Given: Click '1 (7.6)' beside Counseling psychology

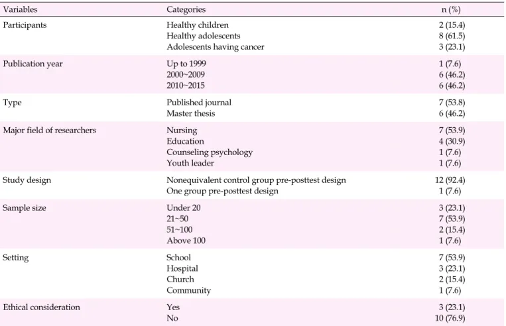Looking at the screenshot, I should 450,152.
